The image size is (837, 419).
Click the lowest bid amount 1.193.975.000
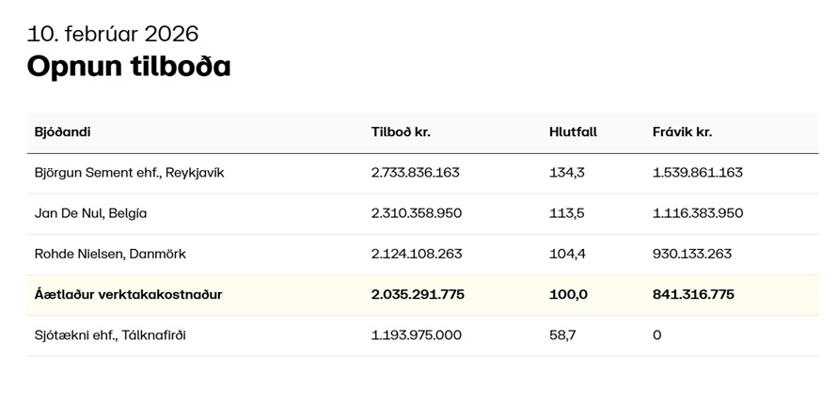pyautogui.click(x=417, y=335)
